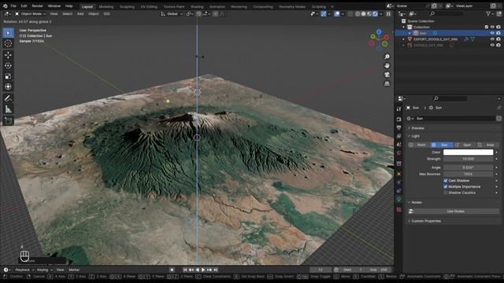Open the Object Mode dropdown
Viewport: 504px width, 283px height.
(x=31, y=14)
